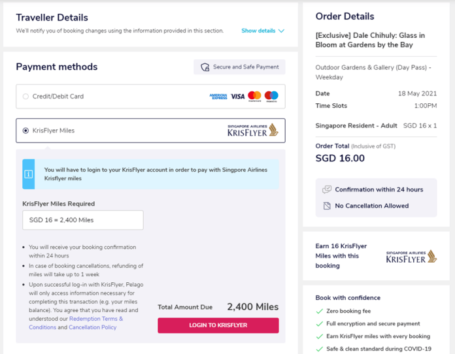
Task: Open the Cancellation Policy link
Action: coord(93,327)
